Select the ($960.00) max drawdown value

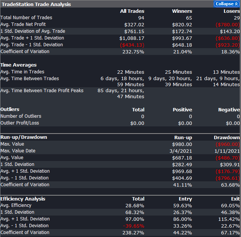pos(227,144)
